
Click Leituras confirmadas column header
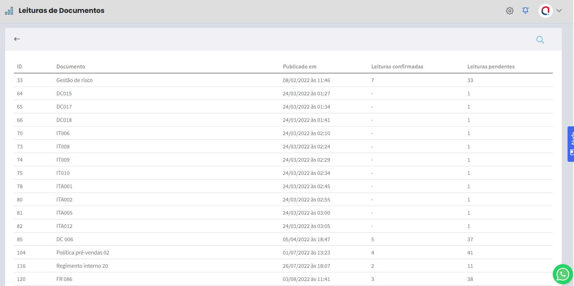(397, 67)
